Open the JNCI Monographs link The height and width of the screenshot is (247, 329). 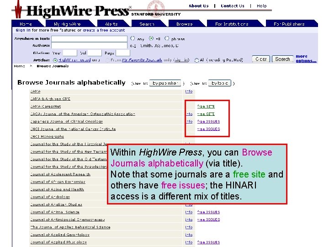tap(47, 136)
